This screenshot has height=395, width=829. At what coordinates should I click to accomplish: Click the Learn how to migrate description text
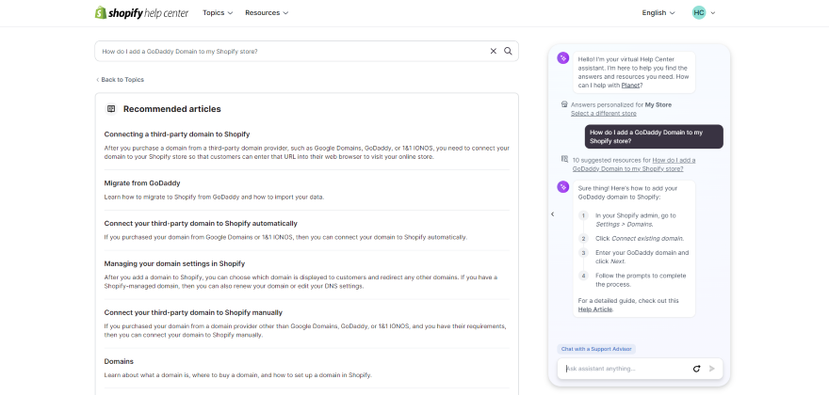(x=214, y=197)
